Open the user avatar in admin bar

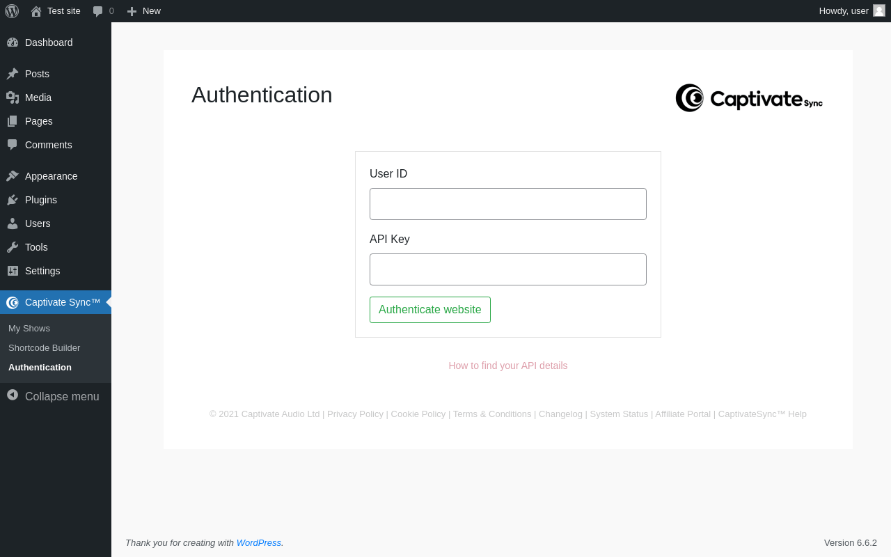(879, 10)
